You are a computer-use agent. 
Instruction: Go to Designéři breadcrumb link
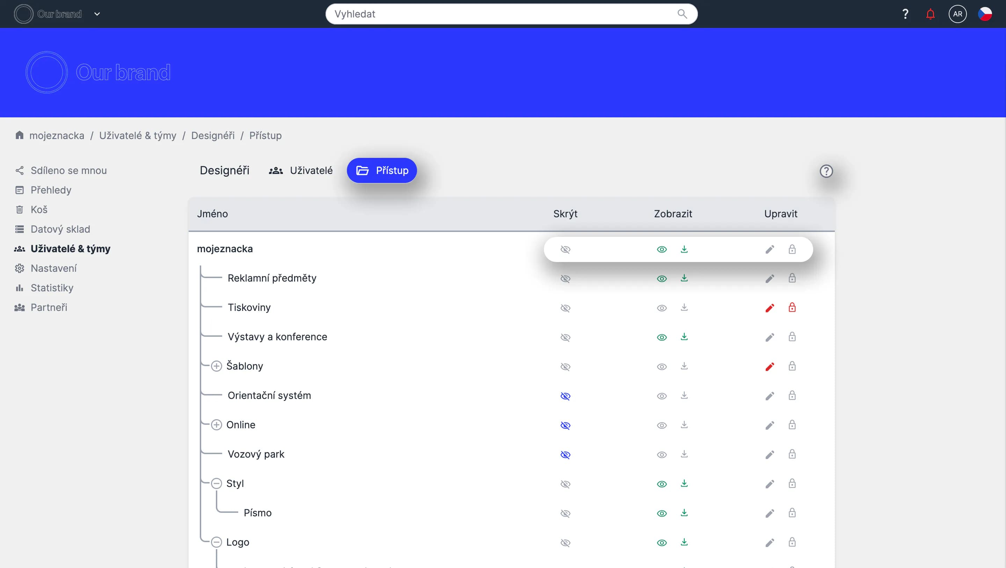pos(213,136)
